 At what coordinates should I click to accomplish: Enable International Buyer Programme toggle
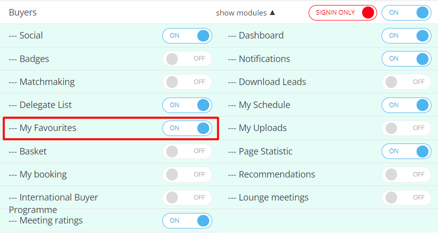(x=187, y=197)
